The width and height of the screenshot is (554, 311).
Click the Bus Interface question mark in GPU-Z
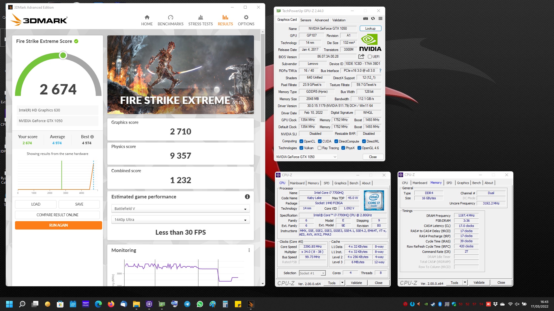point(380,71)
